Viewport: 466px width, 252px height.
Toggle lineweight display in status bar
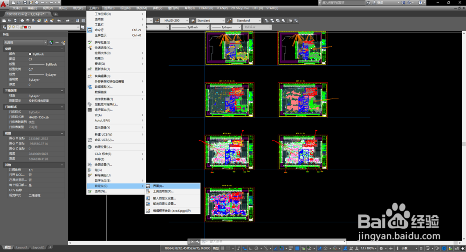tap(291, 248)
